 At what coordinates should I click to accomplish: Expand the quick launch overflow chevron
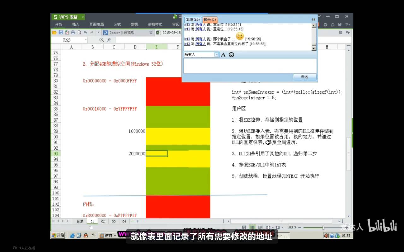[93, 235]
